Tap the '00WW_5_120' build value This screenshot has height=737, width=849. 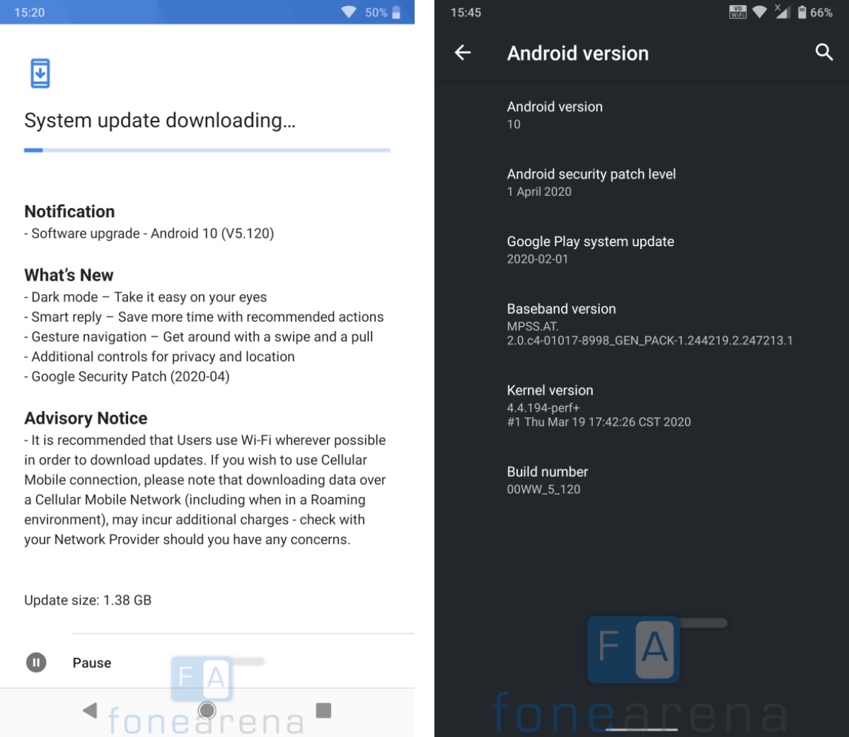click(x=543, y=489)
